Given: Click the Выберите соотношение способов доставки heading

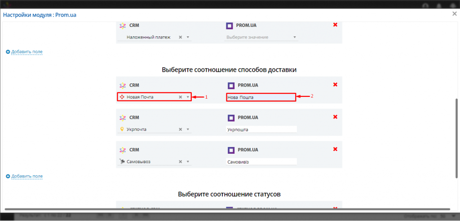Looking at the screenshot, I should click(229, 69).
